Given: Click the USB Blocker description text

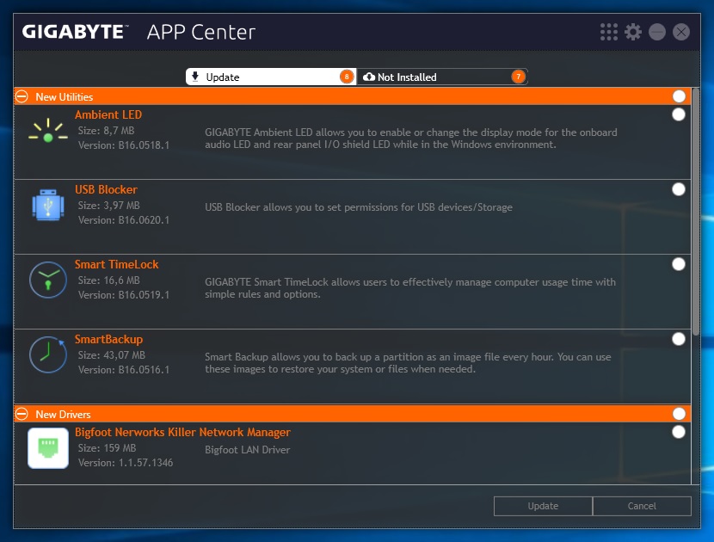Looking at the screenshot, I should pos(359,207).
